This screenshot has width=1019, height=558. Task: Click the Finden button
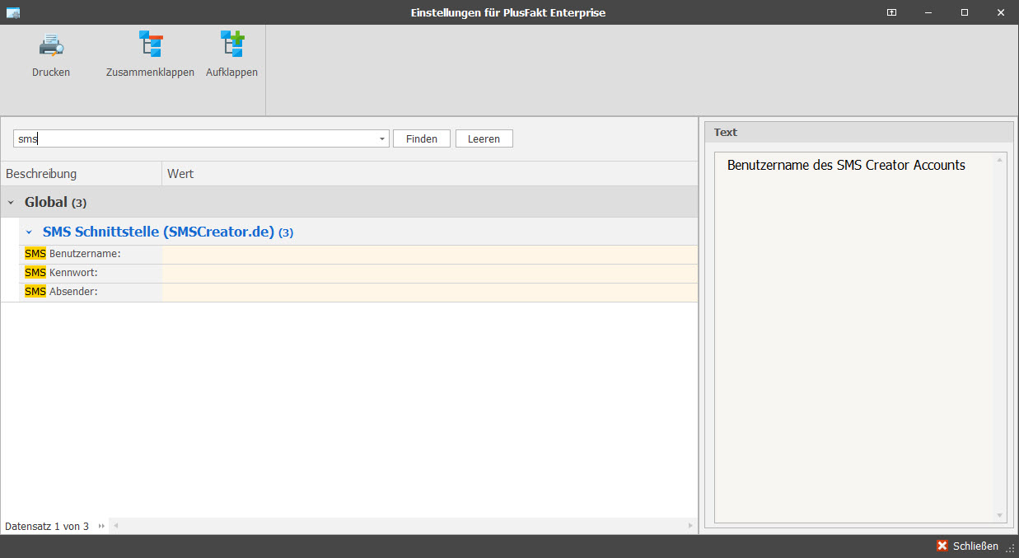tap(422, 138)
